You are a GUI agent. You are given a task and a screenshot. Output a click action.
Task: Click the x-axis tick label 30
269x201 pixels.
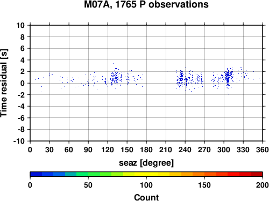coord(49,150)
